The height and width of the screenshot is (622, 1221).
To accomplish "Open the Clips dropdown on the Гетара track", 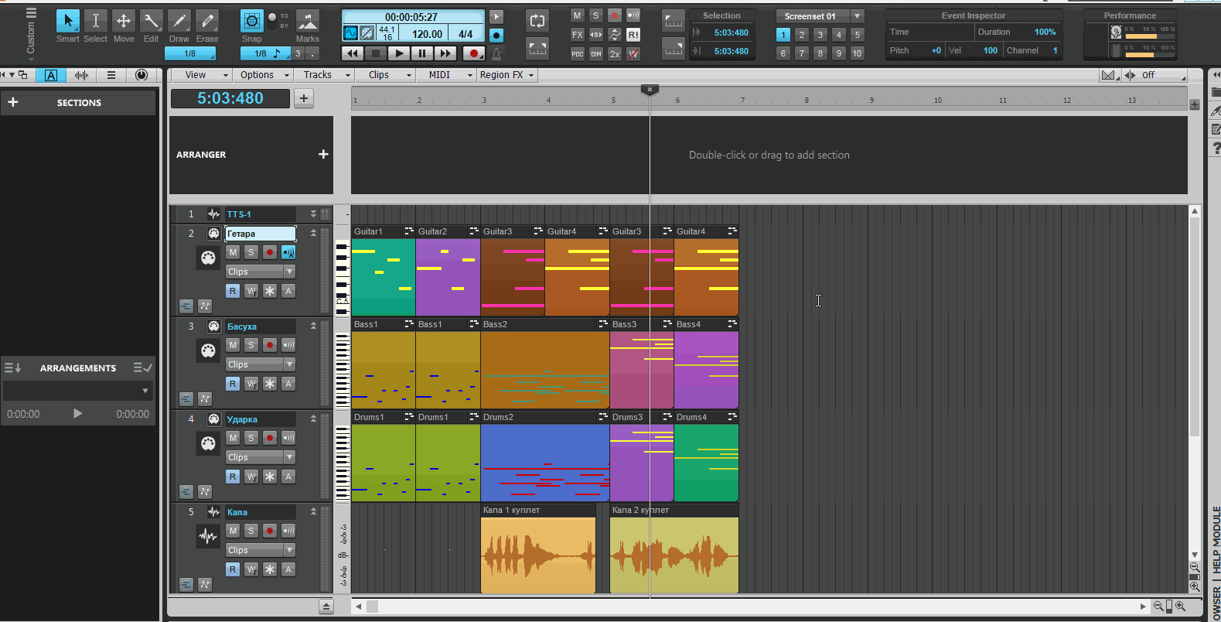I will tap(261, 272).
